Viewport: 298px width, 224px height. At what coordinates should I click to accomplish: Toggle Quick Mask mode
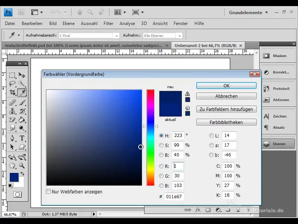coord(17,195)
